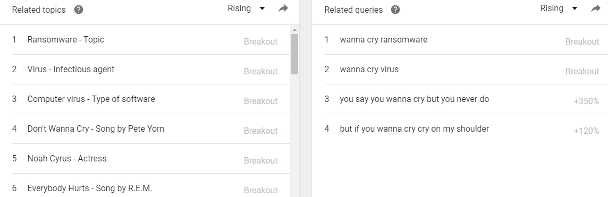This screenshot has width=608, height=197.
Task: Click scrollbar up arrow in topics list
Action: pos(294,30)
